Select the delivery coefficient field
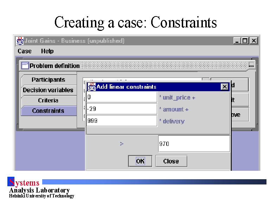Image resolution: width=270 pixels, height=202 pixels. click(x=122, y=121)
